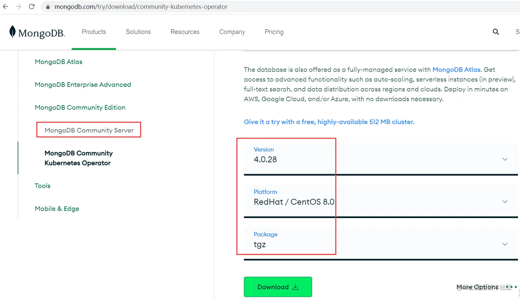
Task: Expand the Version dropdown chevron
Action: (x=505, y=159)
